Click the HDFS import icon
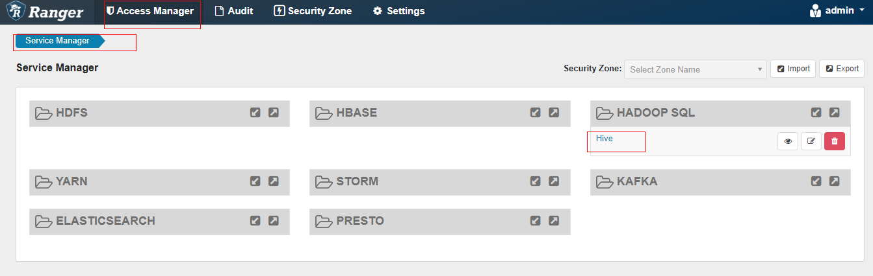The image size is (873, 276). (255, 113)
